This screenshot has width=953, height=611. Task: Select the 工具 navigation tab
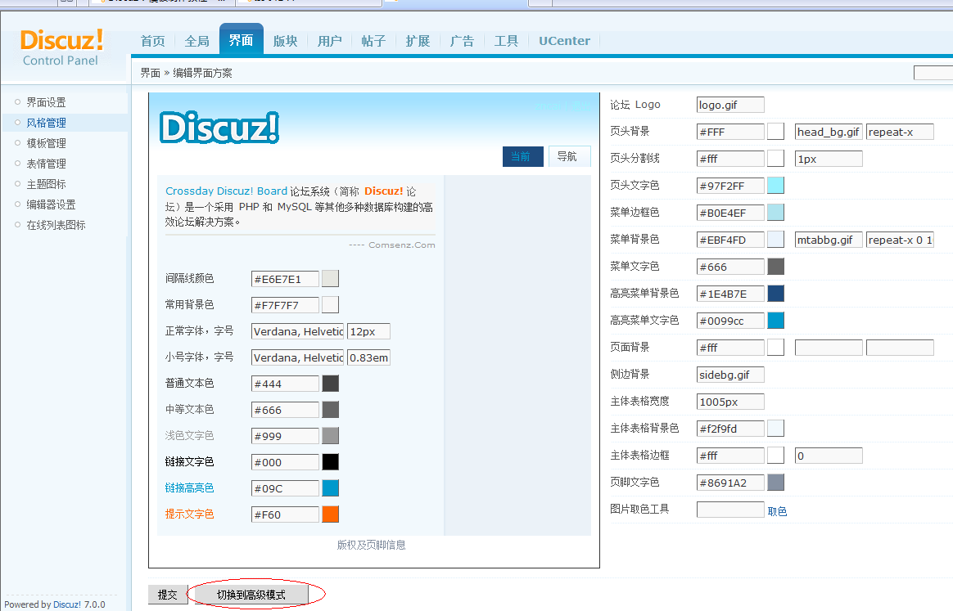pyautogui.click(x=506, y=41)
